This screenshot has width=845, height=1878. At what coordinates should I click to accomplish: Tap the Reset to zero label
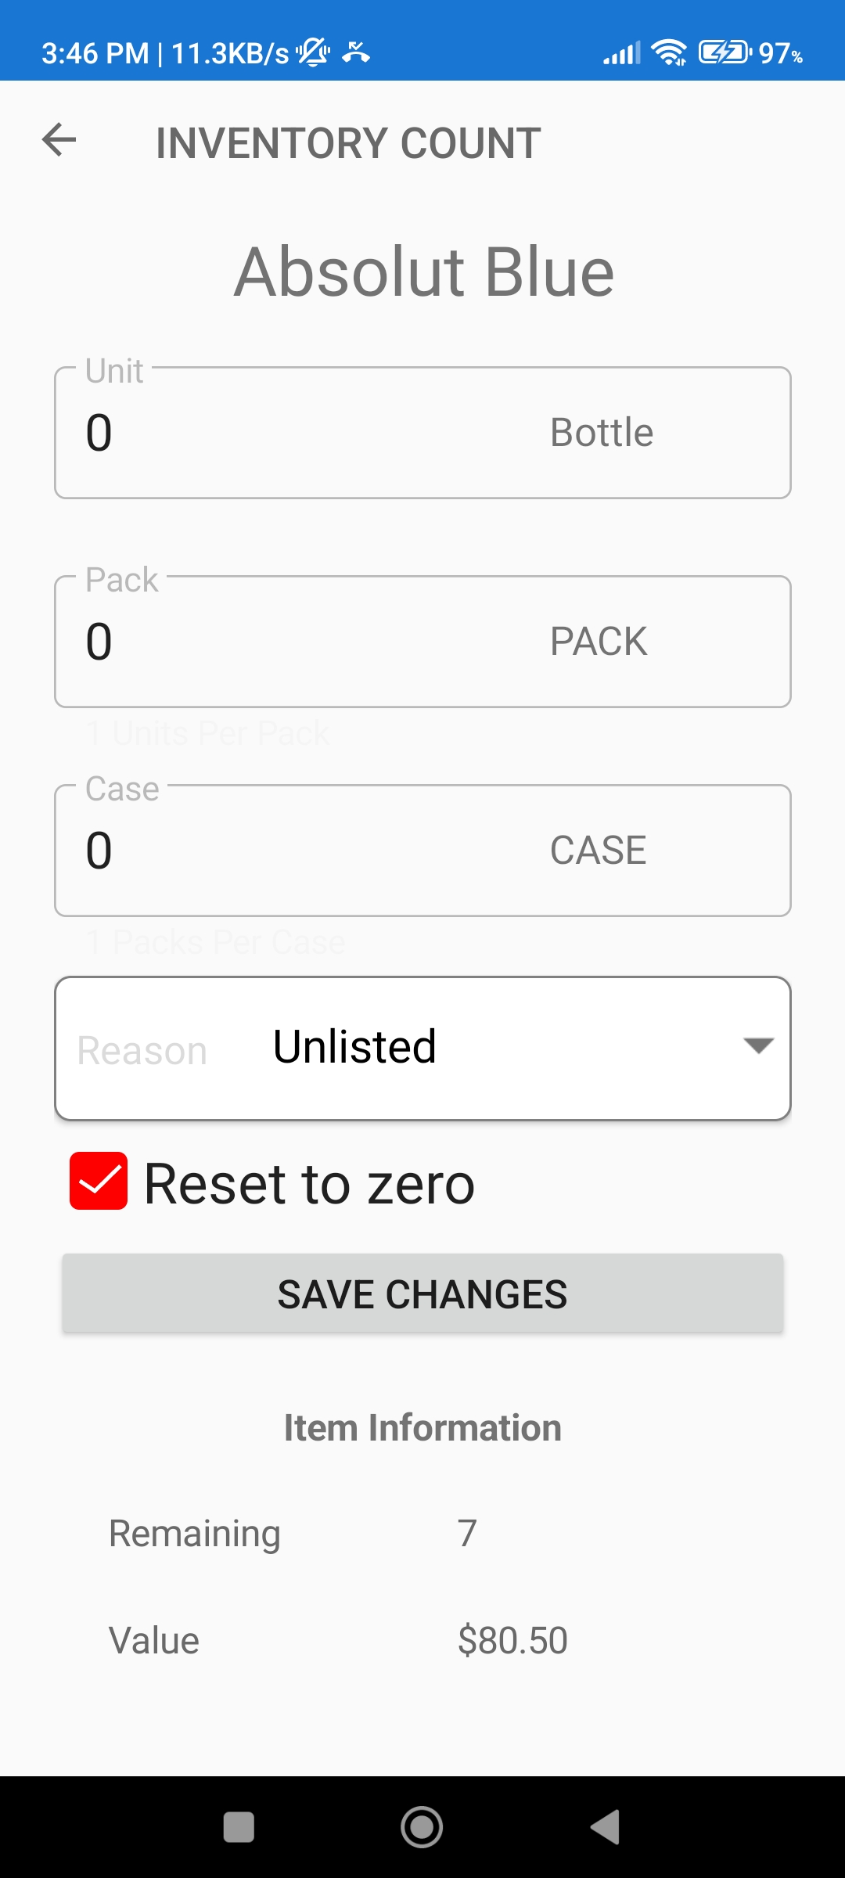pyautogui.click(x=310, y=1184)
